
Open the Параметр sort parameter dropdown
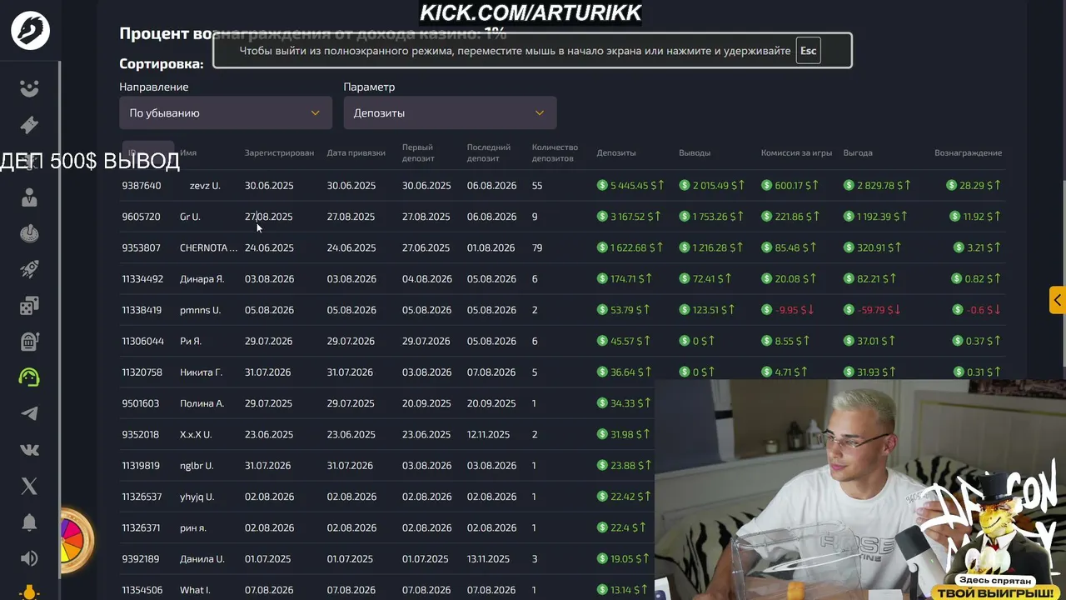point(450,112)
